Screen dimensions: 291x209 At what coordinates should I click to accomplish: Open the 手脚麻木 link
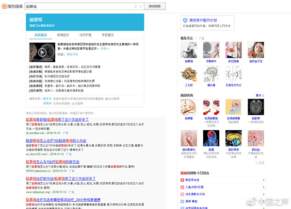click(211, 61)
